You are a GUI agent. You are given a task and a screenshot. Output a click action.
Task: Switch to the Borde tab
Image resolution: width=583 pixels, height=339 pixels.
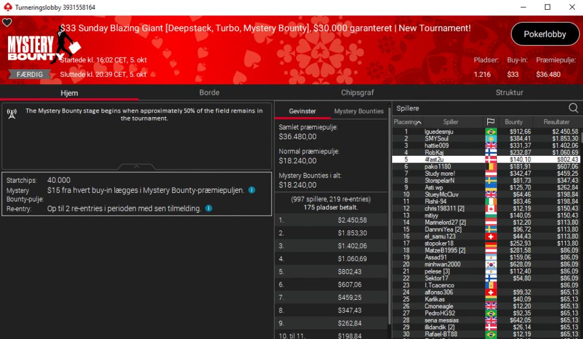click(x=209, y=92)
